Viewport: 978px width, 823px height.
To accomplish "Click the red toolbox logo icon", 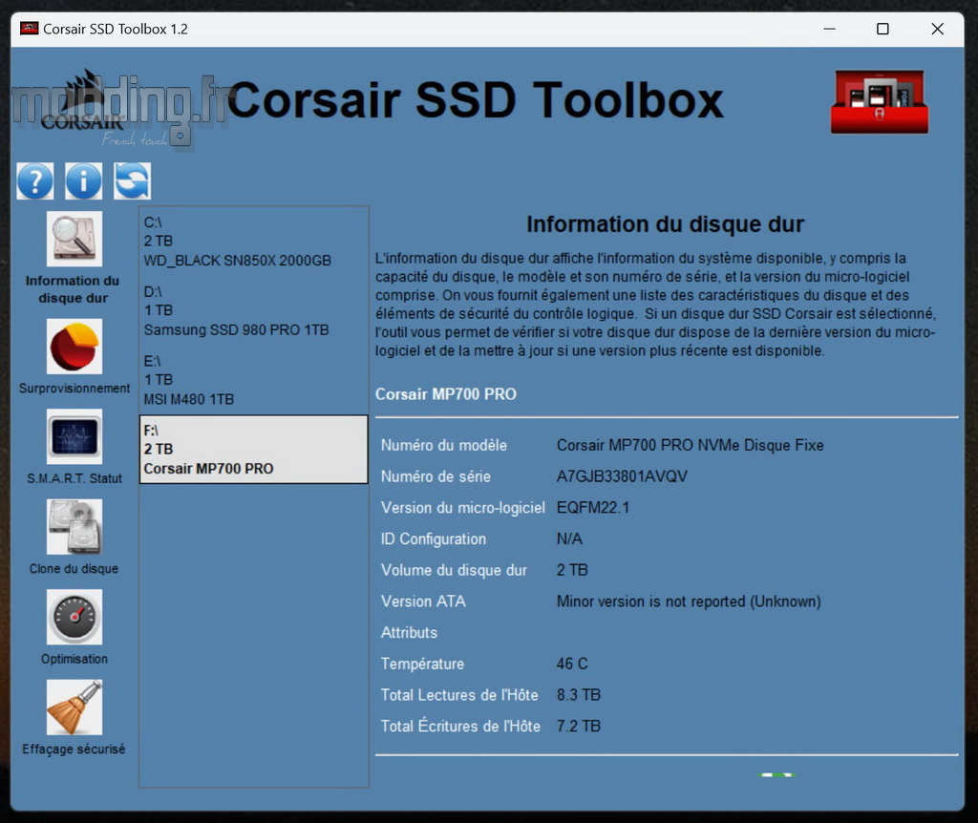I will [x=880, y=101].
